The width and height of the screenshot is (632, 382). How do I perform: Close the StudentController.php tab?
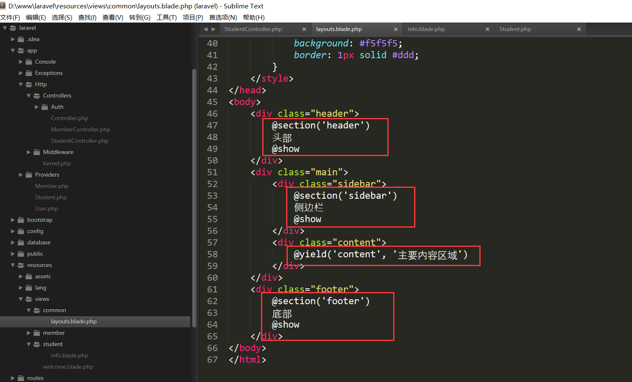(304, 29)
